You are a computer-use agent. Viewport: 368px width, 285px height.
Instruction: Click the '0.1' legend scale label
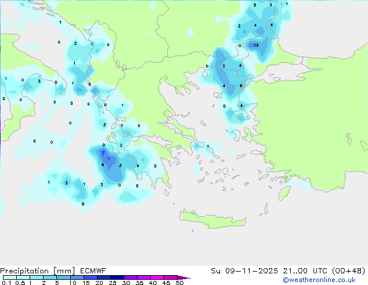6,283
